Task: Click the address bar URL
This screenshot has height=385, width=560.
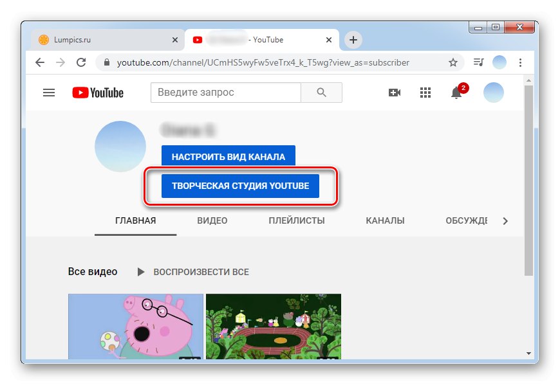Action: point(263,63)
